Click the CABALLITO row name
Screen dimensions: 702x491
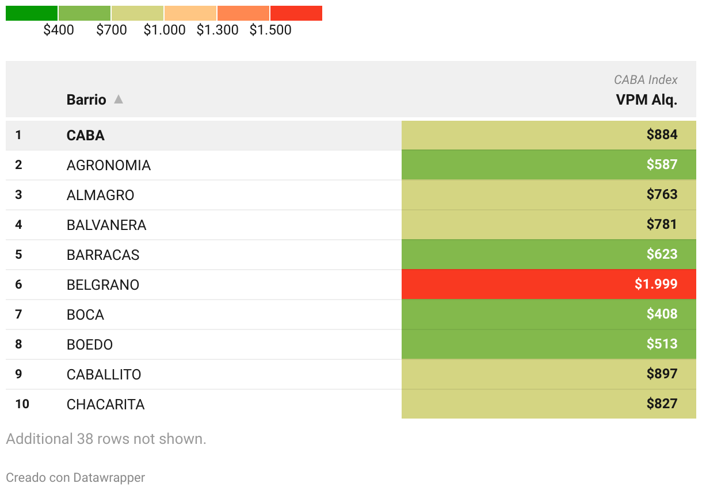(104, 374)
